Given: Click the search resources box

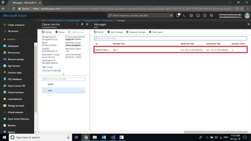Looking at the screenshot, I should click(140, 15).
